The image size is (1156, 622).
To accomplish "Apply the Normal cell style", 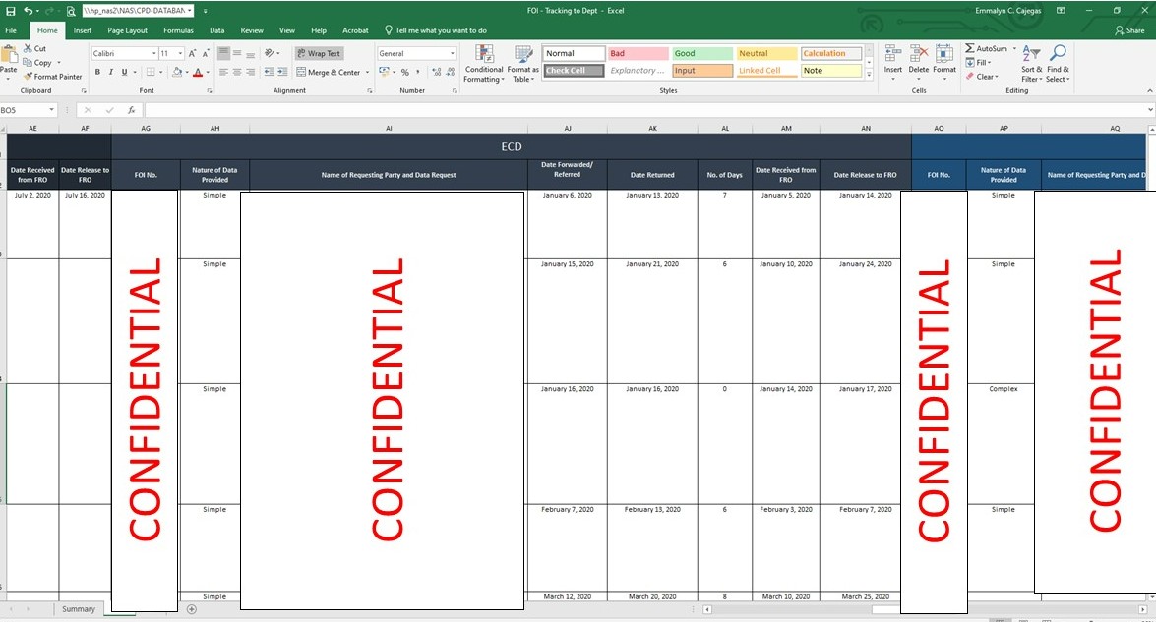I will coord(574,53).
